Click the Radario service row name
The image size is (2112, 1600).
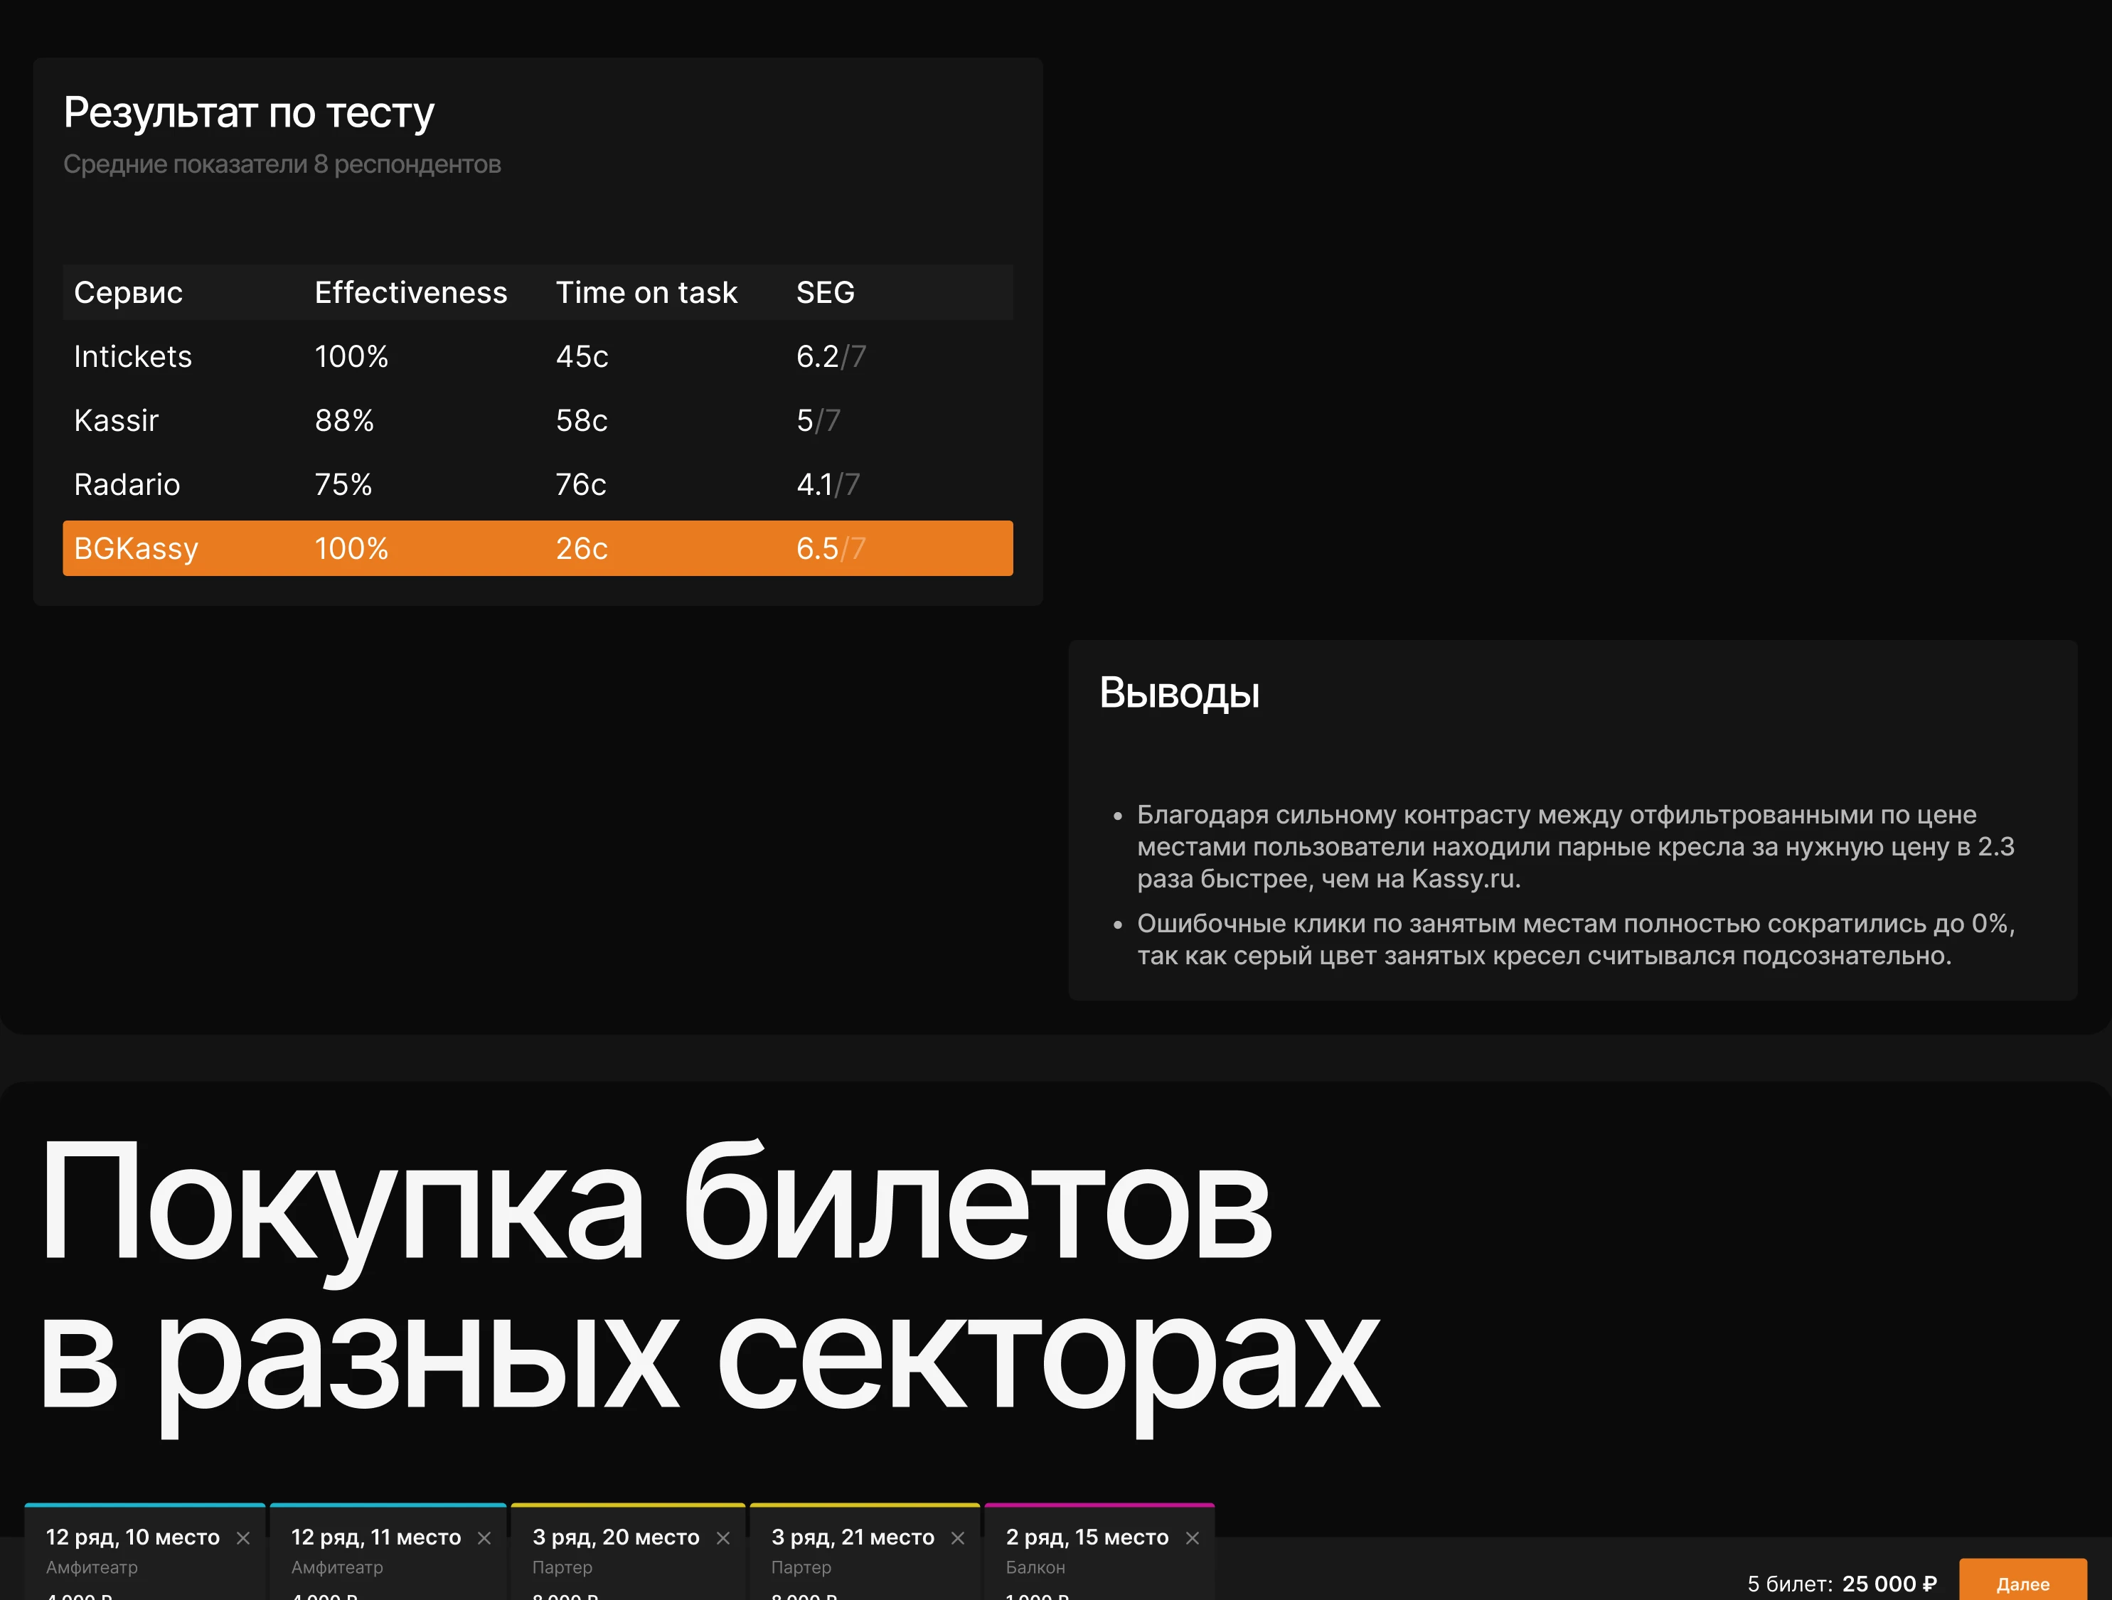pyautogui.click(x=127, y=484)
